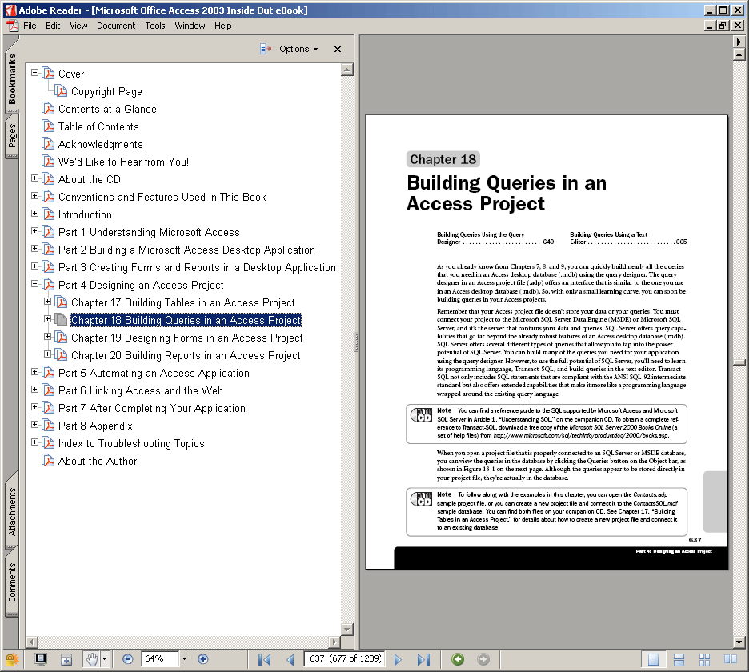Click the Contents at a Glance bookmark icon
Screen dimensions: 749x672
pyautogui.click(x=48, y=109)
